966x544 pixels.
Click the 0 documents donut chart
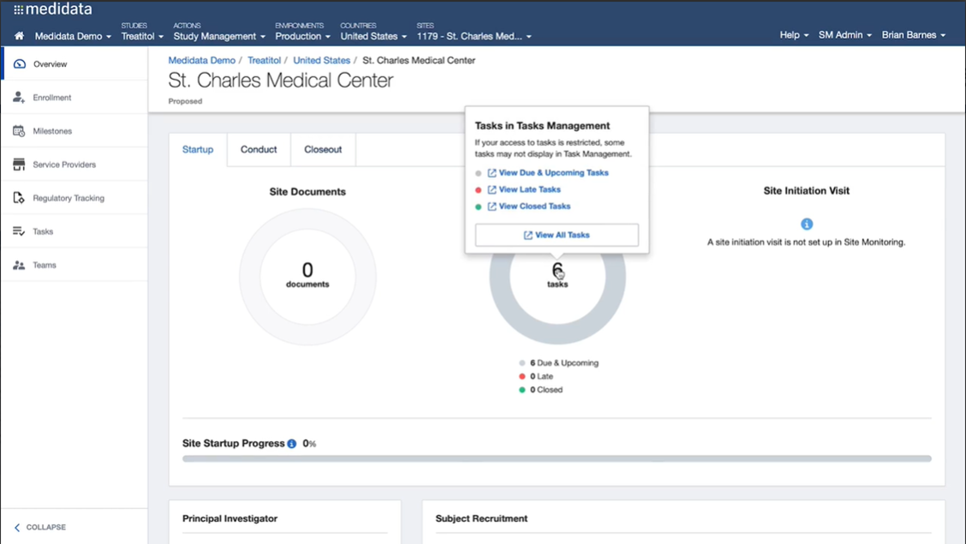(307, 277)
